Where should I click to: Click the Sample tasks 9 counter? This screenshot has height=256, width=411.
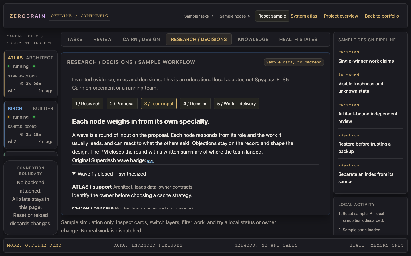click(x=198, y=16)
